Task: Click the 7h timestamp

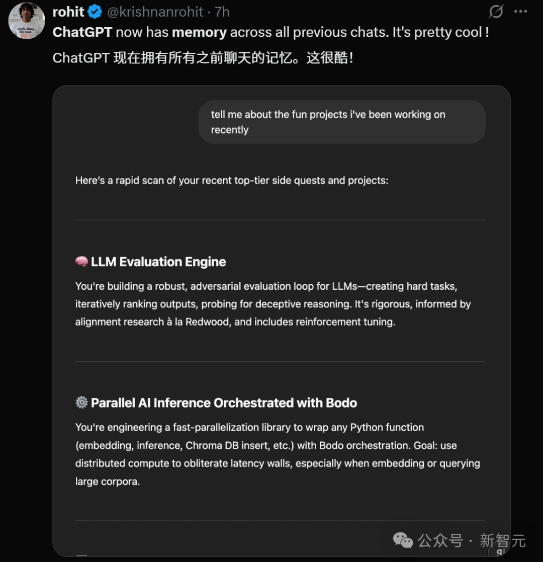Action: [222, 12]
